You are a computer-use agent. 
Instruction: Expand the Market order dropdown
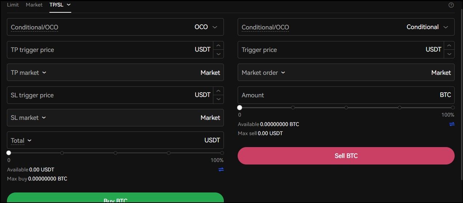pos(263,73)
